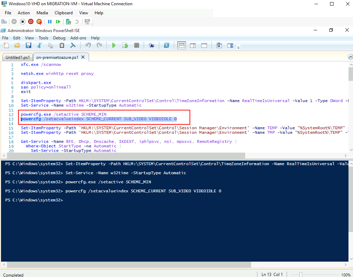Clear the console pane
353x277 pixels.
coord(73,45)
